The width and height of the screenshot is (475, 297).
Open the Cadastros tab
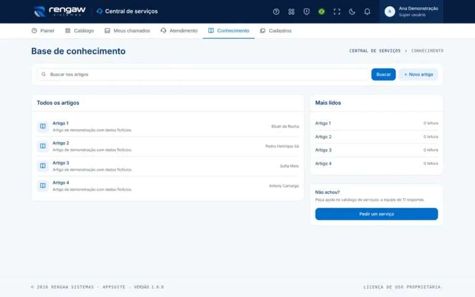tap(276, 30)
